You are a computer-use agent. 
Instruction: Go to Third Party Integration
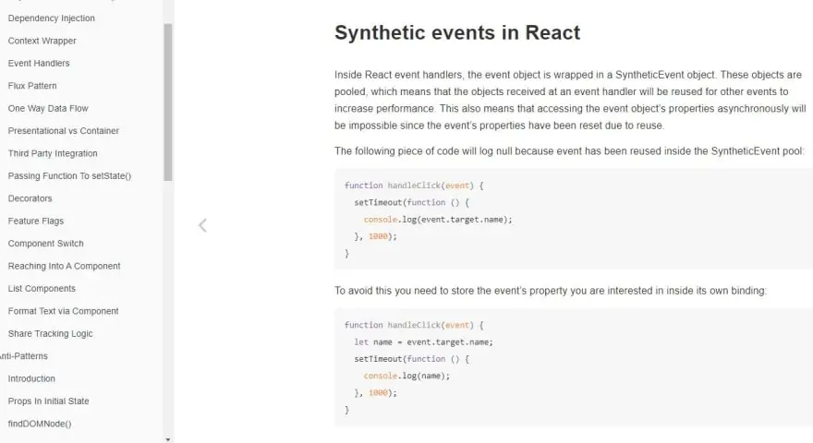[x=53, y=153]
